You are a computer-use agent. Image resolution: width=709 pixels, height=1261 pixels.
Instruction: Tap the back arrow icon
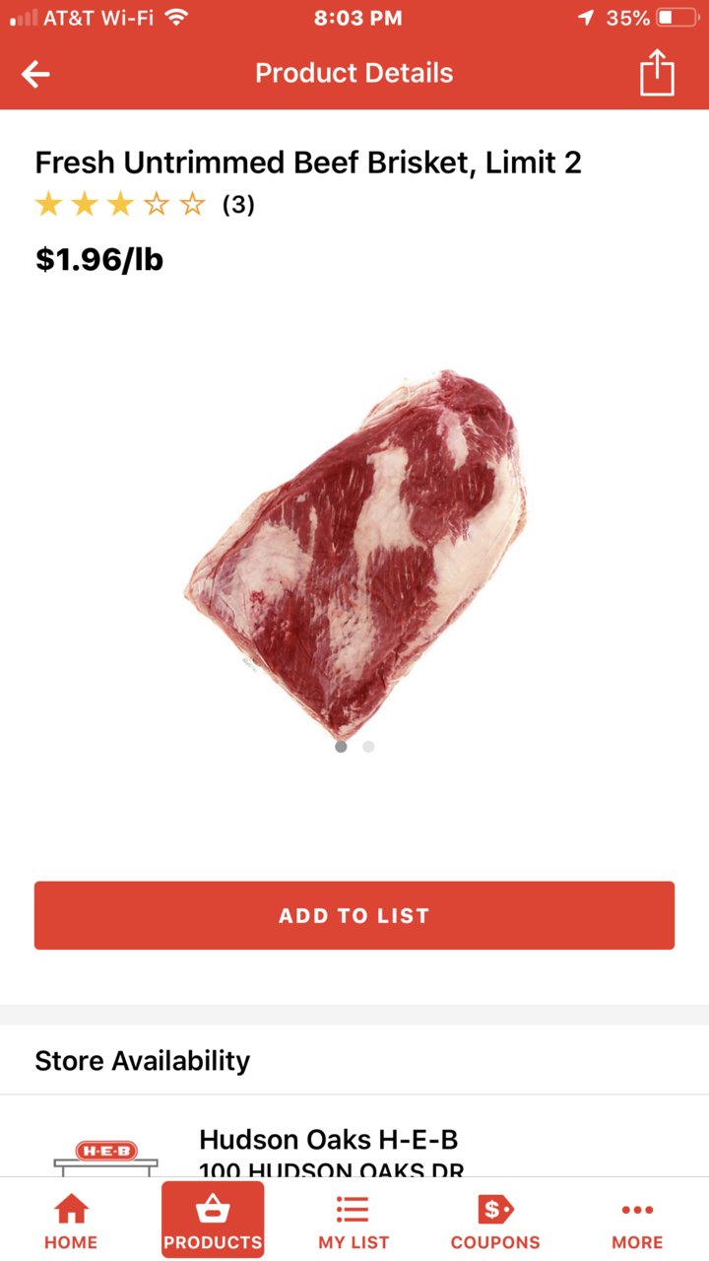(35, 74)
